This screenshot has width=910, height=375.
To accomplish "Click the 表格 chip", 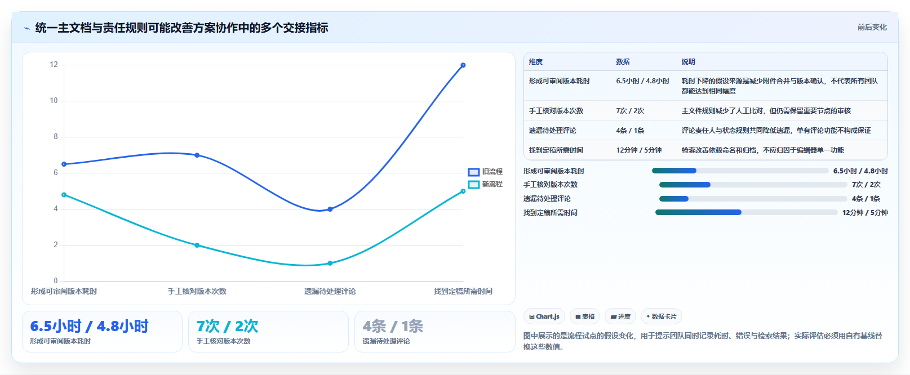I will pos(585,316).
